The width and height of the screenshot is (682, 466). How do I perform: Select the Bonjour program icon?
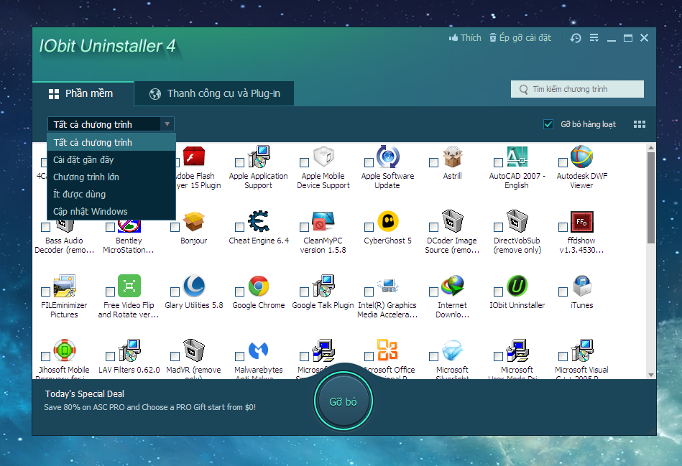click(x=194, y=221)
